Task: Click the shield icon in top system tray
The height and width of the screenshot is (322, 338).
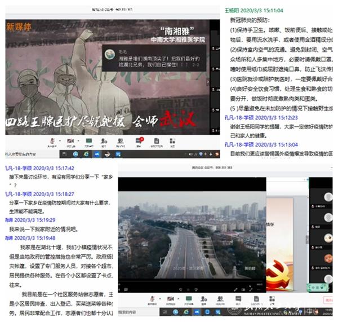Action: [x=201, y=154]
